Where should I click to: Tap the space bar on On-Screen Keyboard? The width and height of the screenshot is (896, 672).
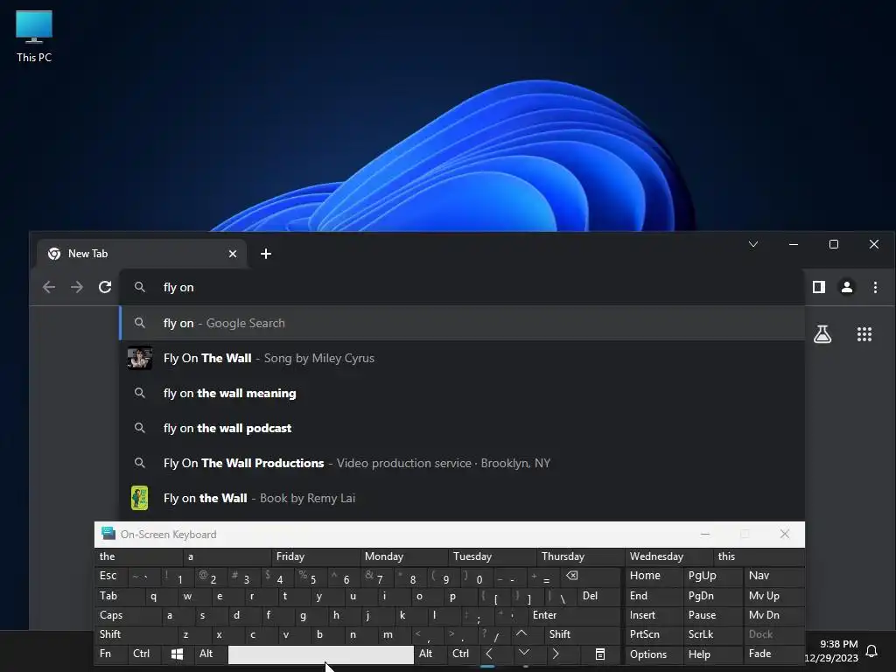(x=320, y=654)
